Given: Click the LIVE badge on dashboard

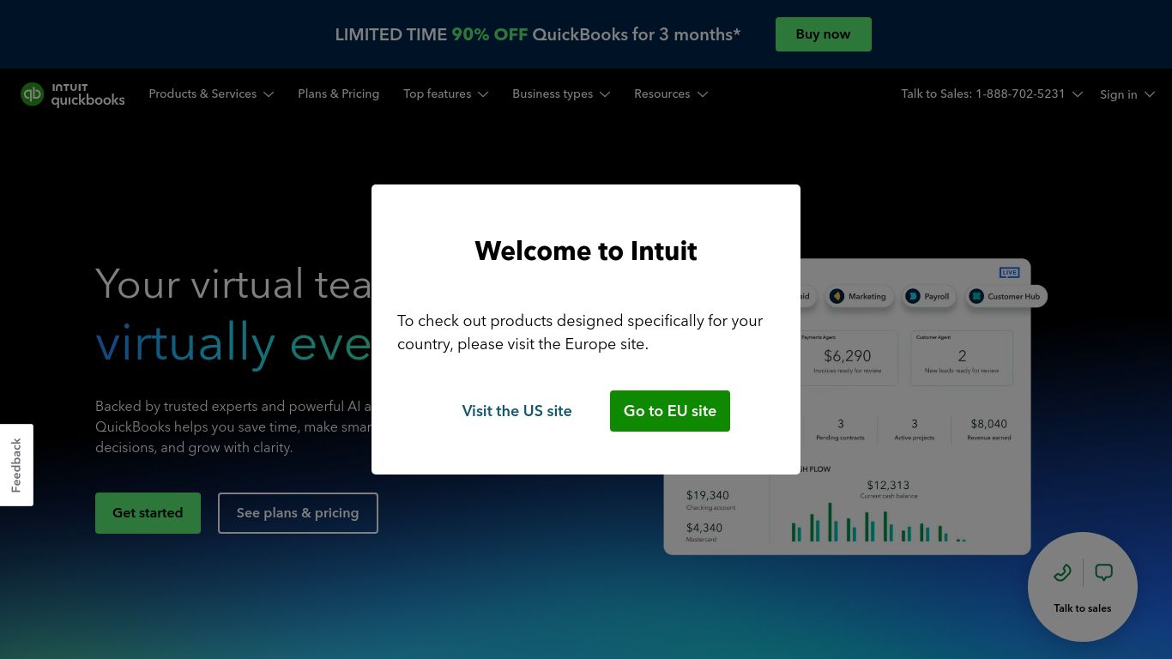Looking at the screenshot, I should [x=1009, y=272].
